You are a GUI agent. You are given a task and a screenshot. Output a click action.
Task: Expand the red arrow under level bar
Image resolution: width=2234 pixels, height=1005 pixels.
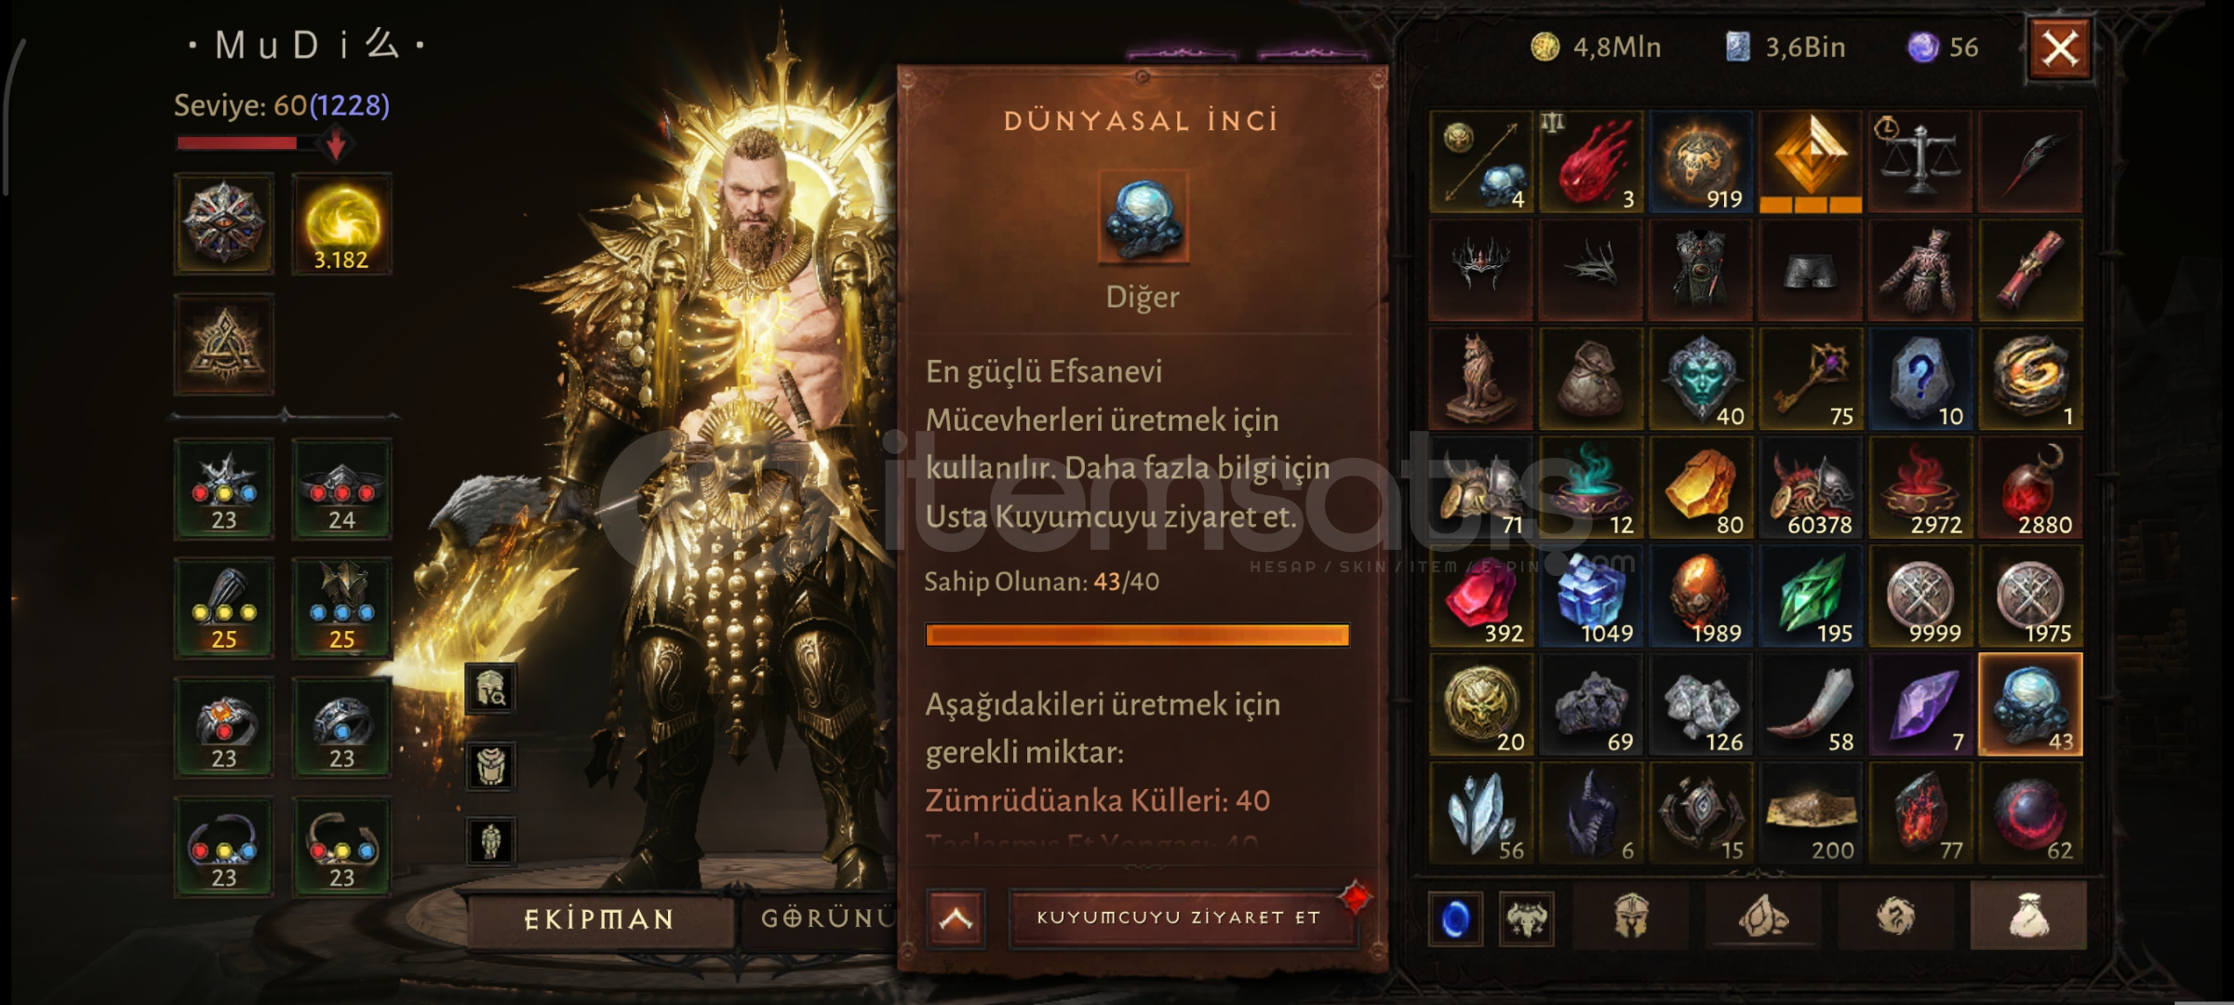tap(336, 144)
